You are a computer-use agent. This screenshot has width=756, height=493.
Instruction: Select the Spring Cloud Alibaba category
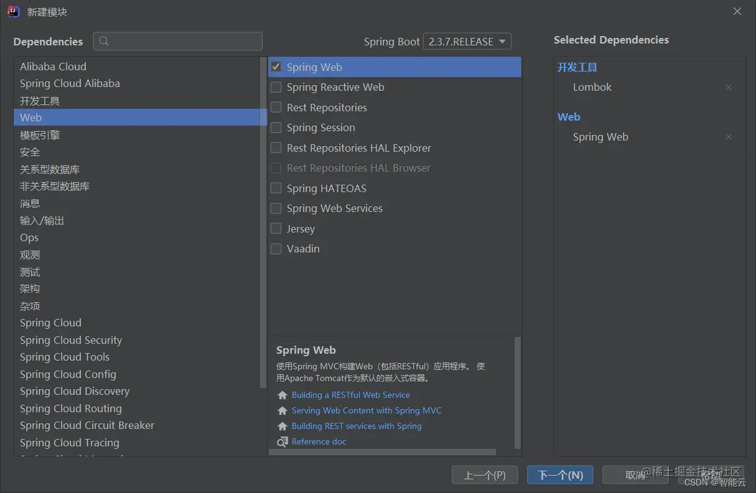click(137, 83)
